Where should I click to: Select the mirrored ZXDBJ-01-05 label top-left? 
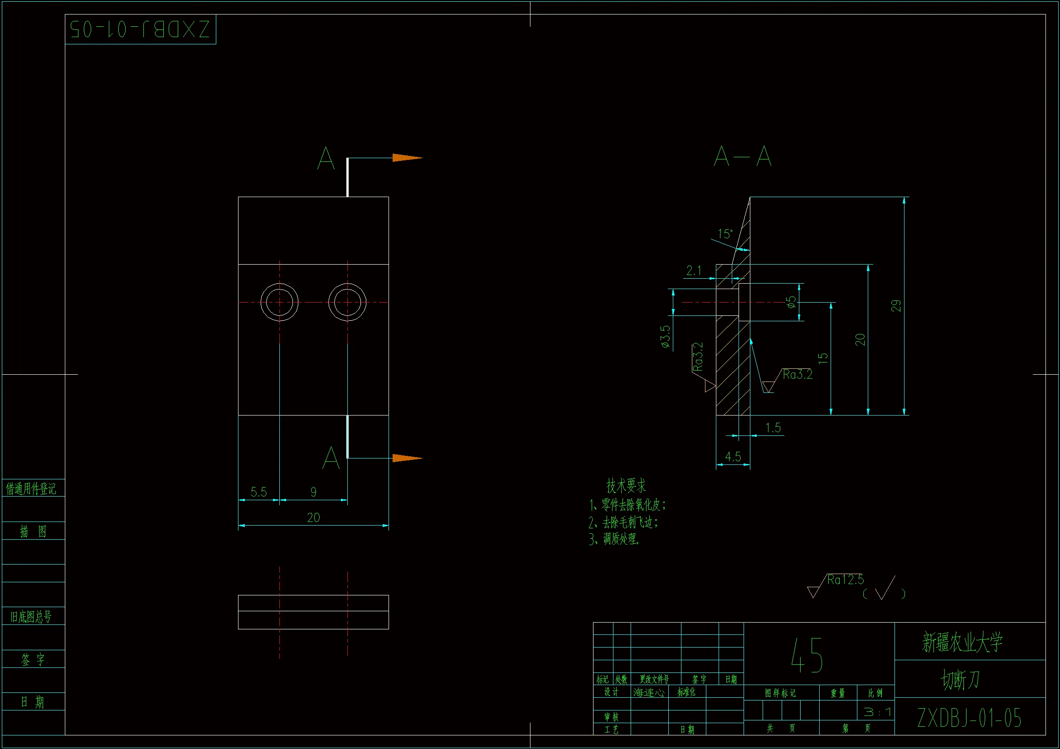[x=140, y=29]
